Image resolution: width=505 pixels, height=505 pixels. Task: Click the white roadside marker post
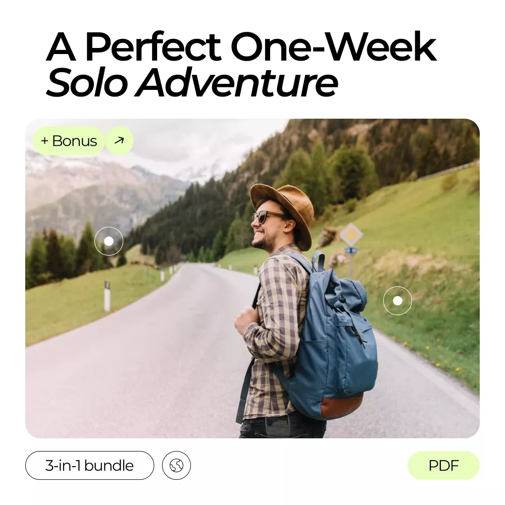tap(107, 296)
